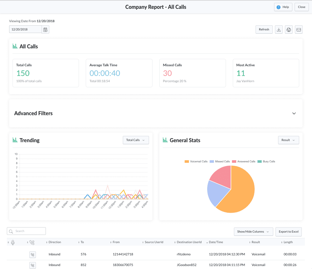Click the microphone recording column header icon
The height and width of the screenshot is (269, 312).
pos(13,242)
